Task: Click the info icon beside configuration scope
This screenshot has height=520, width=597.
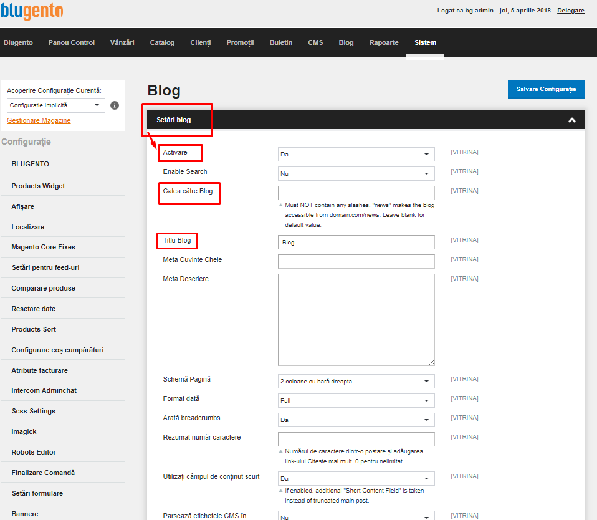Action: pyautogui.click(x=115, y=105)
